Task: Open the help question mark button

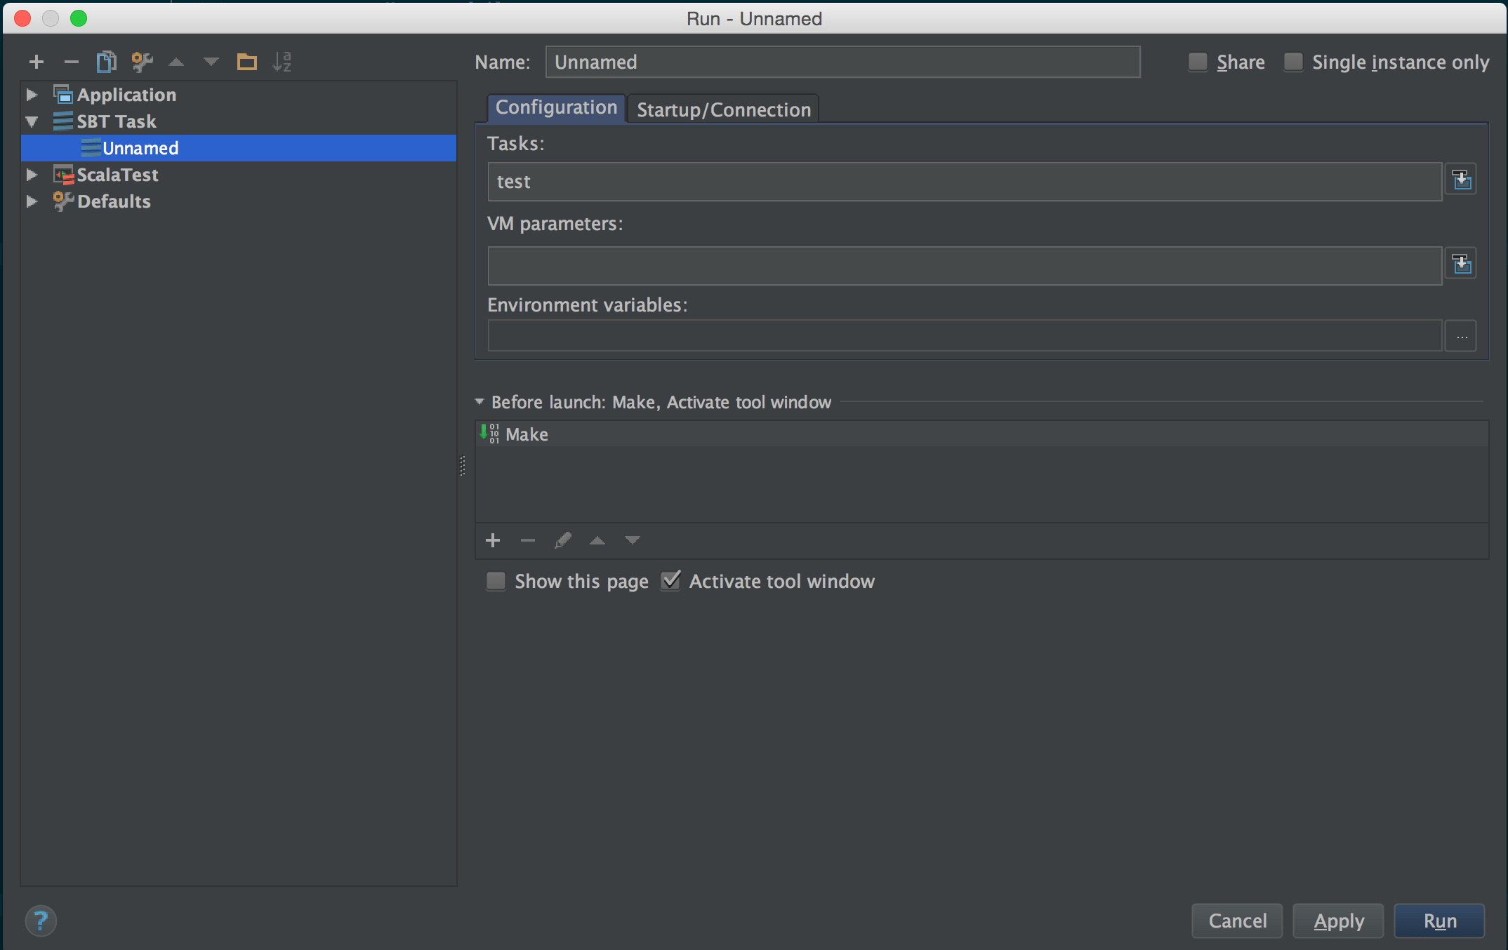Action: click(x=41, y=921)
